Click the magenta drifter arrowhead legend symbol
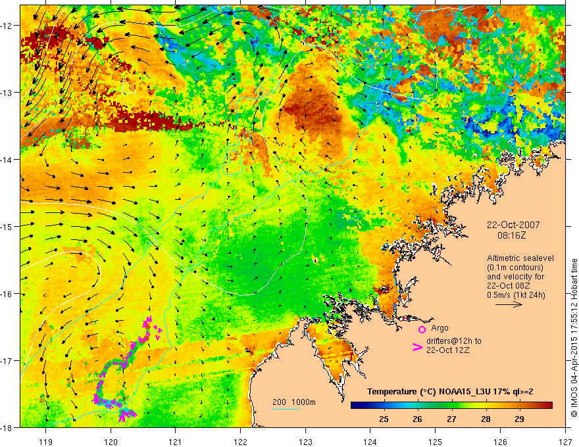The height and width of the screenshot is (447, 579). tap(418, 347)
